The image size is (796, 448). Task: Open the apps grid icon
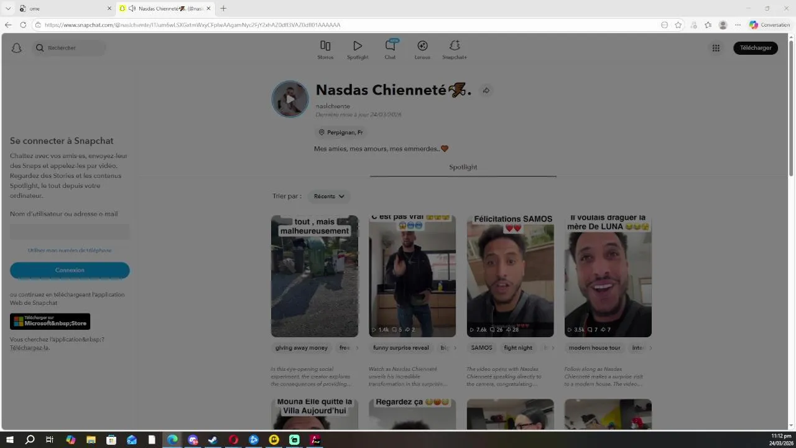716,48
